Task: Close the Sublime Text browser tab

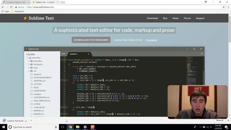Action: pyautogui.click(x=57, y=2)
